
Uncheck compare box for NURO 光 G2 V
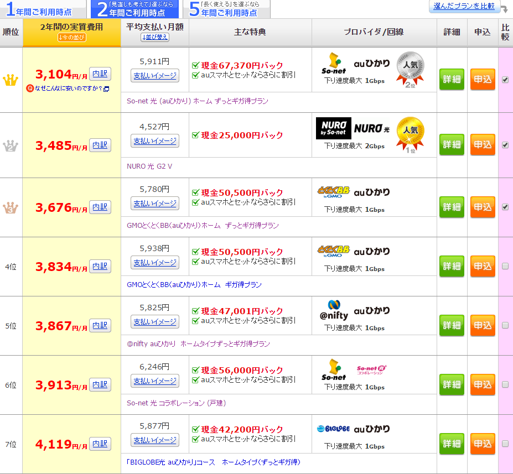pos(505,145)
